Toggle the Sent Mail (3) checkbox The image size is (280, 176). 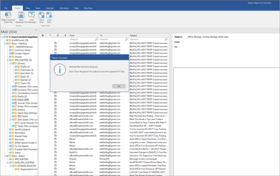(16, 73)
